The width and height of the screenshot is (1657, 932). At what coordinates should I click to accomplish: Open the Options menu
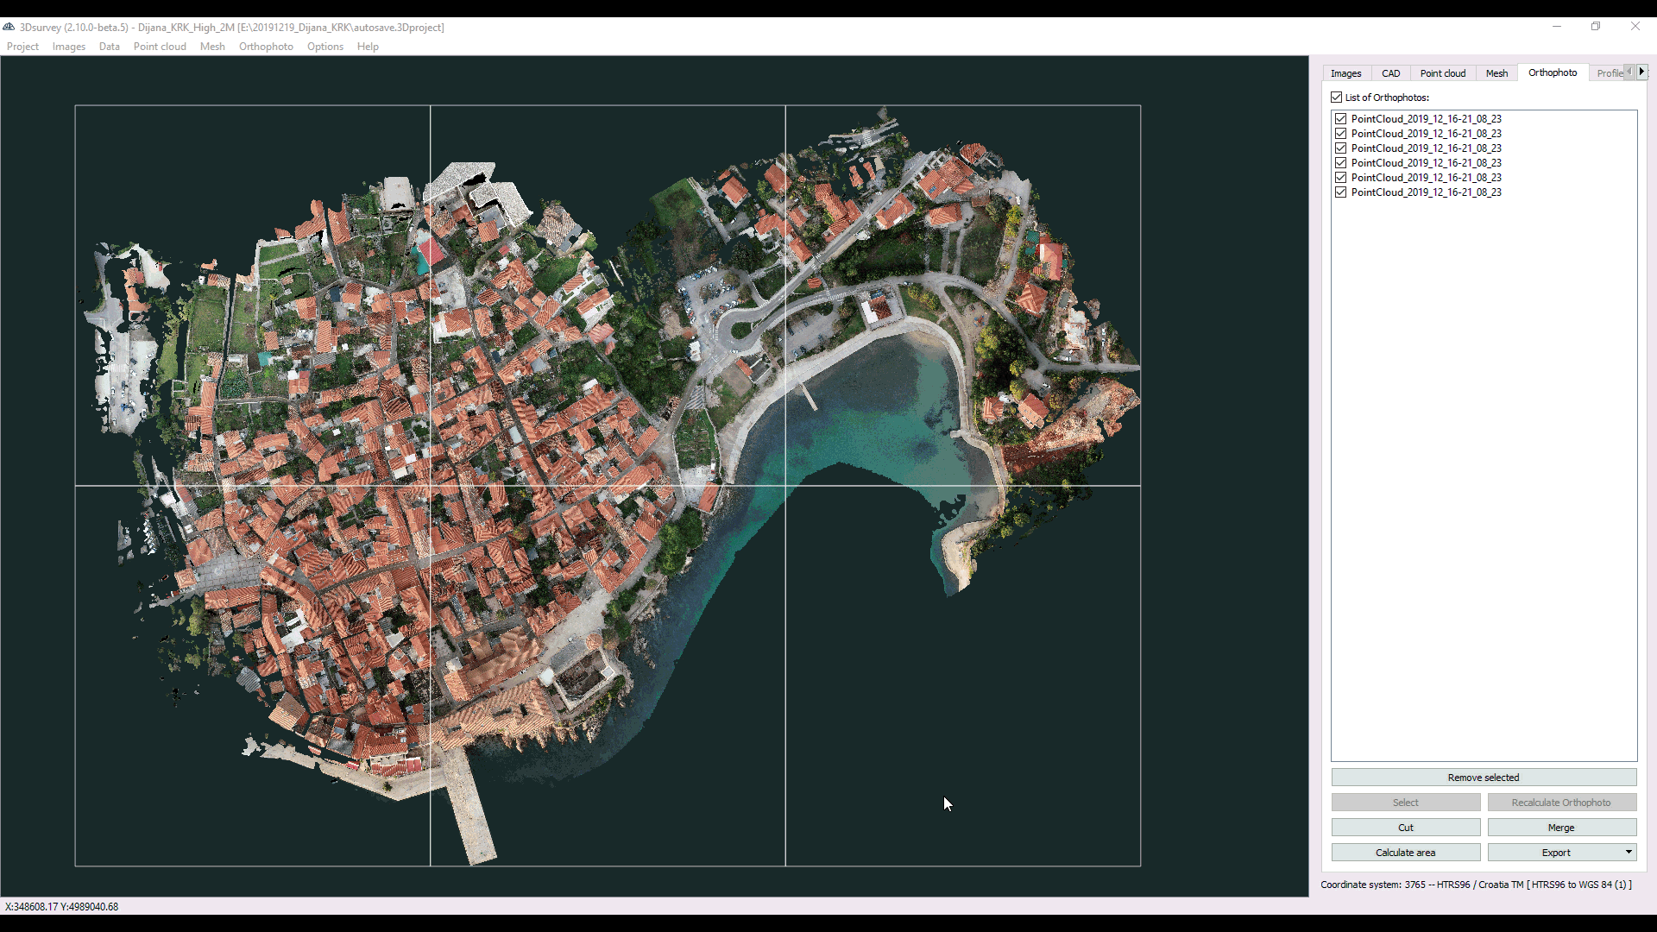click(x=324, y=47)
